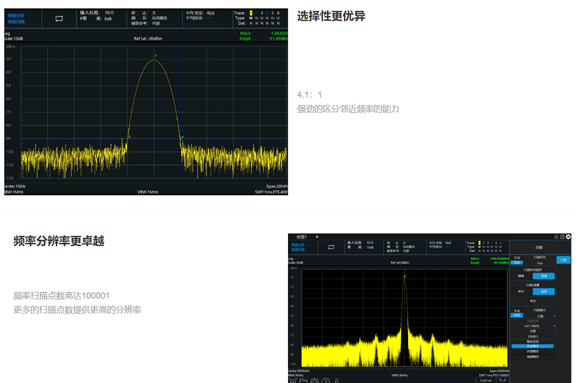Open the <411.9kHz bandwidth dropdown
This screenshot has height=383, width=584.
click(532, 326)
